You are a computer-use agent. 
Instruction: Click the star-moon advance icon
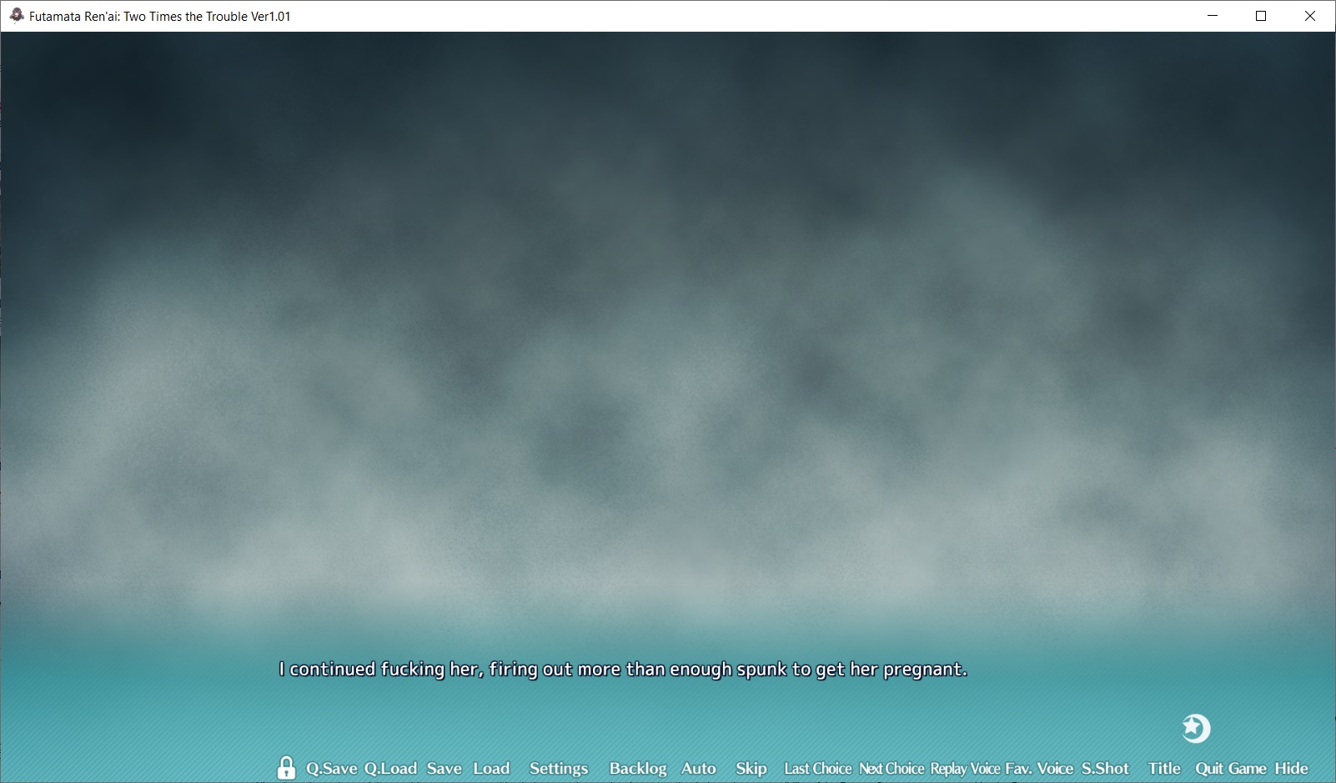[1196, 728]
